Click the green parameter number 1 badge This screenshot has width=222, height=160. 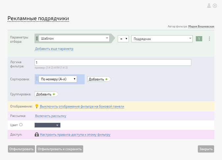199,39
